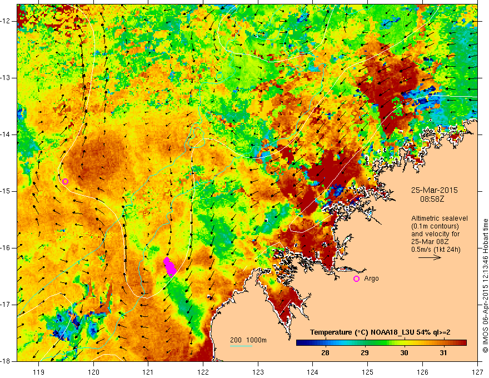Viewport: 489px width, 378px height.
Task: Click the '25-Mar-2015' date text
Action: tap(435, 190)
